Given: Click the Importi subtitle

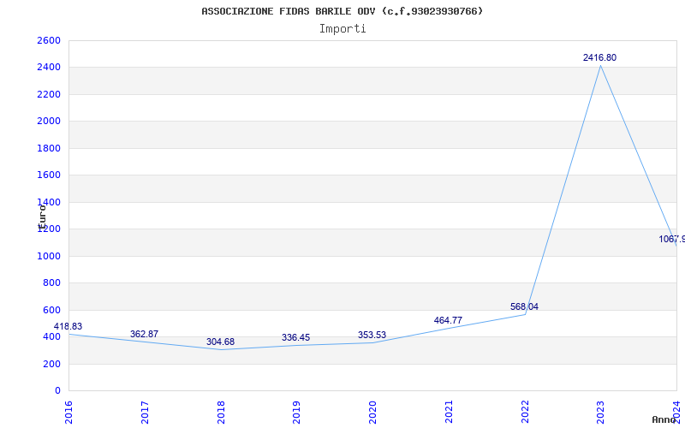Looking at the screenshot, I should click(342, 29).
